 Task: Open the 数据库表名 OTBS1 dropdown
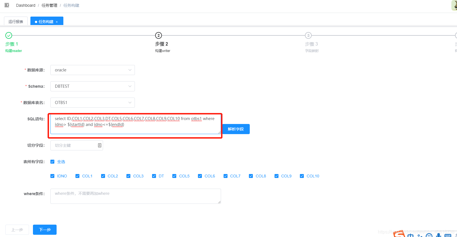click(x=93, y=103)
